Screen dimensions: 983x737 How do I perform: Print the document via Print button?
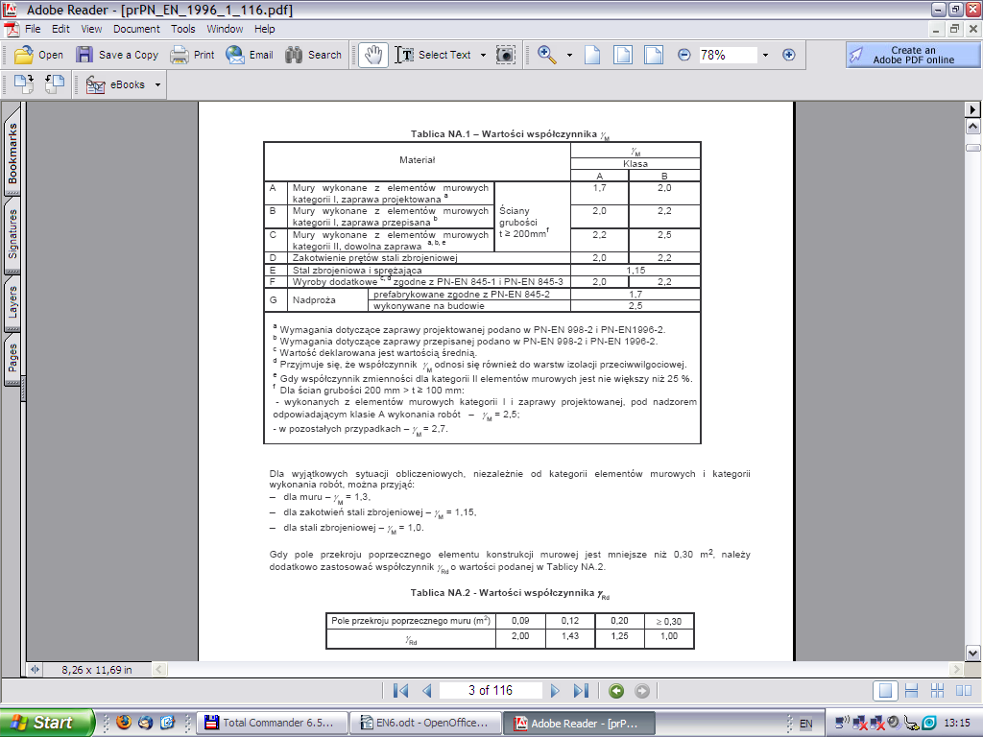[x=192, y=55]
